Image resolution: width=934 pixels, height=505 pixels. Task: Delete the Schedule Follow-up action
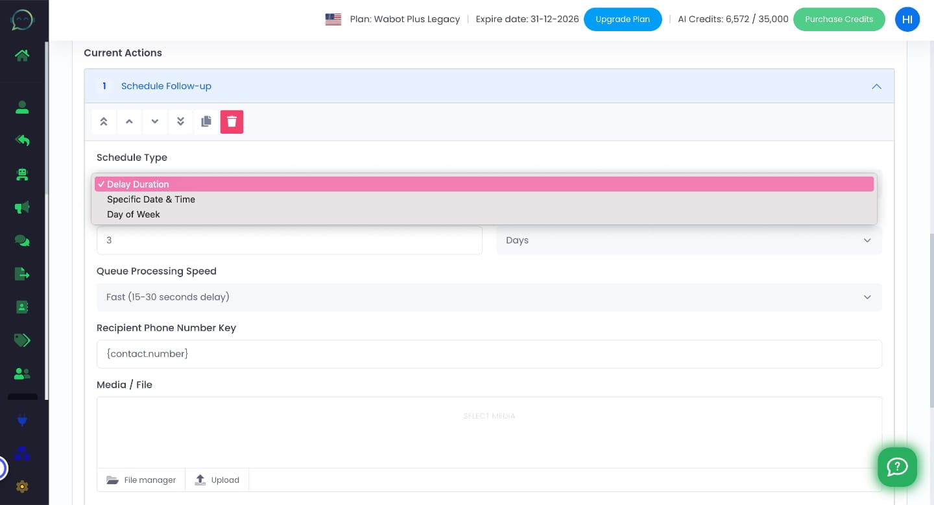(232, 121)
